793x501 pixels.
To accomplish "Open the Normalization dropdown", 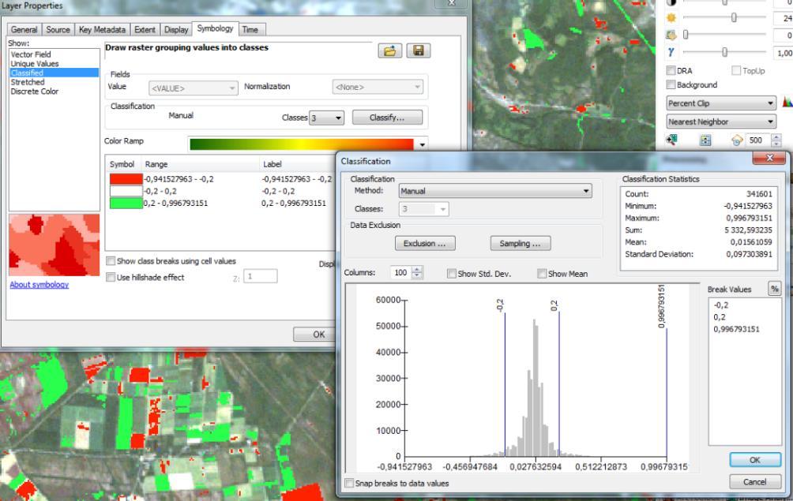I will pos(378,87).
